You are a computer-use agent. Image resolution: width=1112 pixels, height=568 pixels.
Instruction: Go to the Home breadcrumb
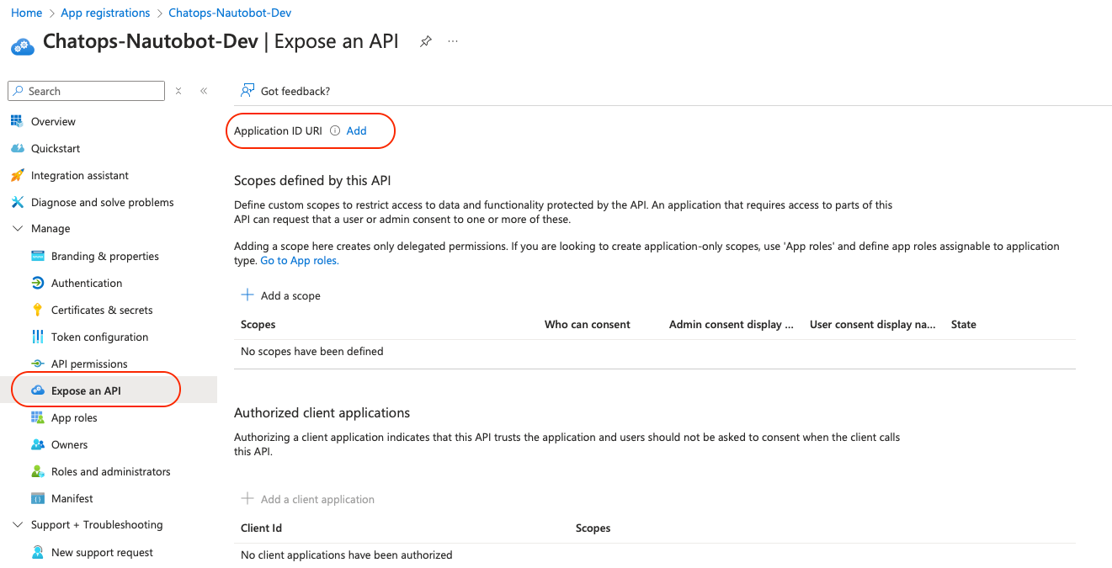(26, 13)
